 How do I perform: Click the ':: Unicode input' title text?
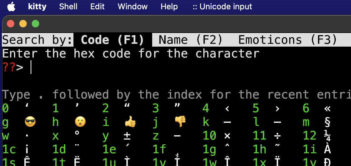(222, 7)
